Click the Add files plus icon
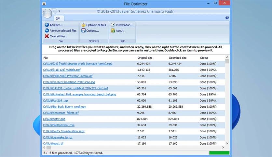 point(47,25)
